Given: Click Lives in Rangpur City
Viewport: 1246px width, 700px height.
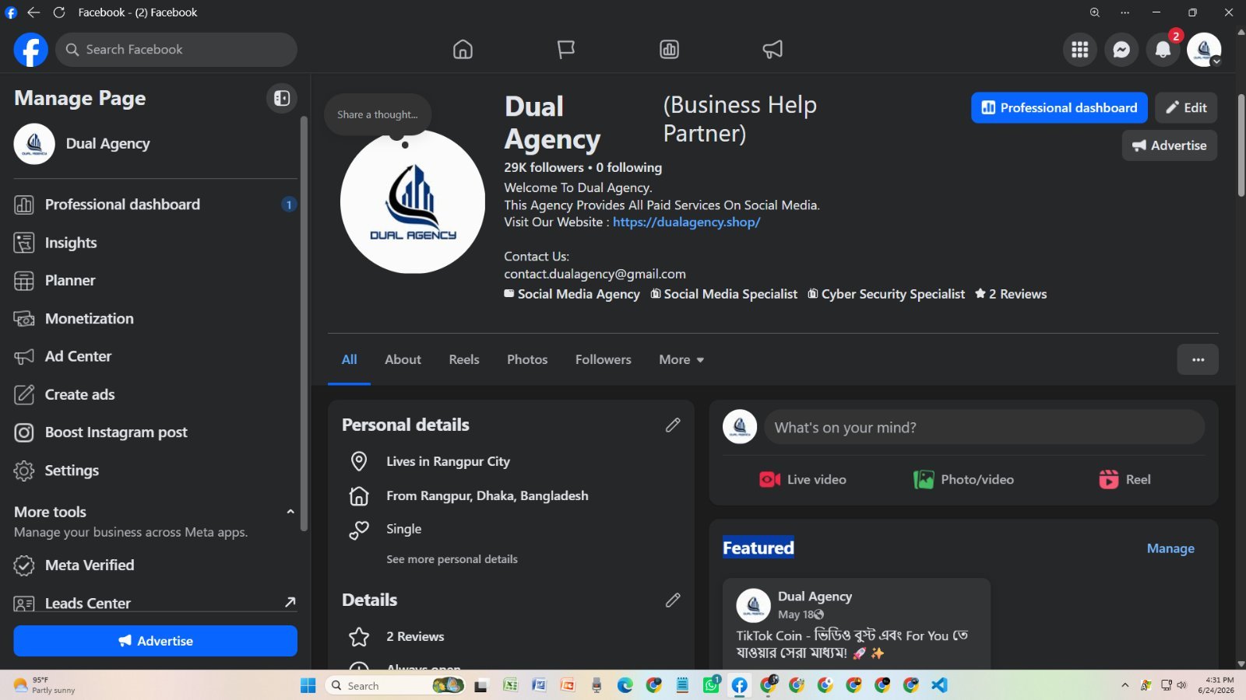Looking at the screenshot, I should (x=448, y=461).
